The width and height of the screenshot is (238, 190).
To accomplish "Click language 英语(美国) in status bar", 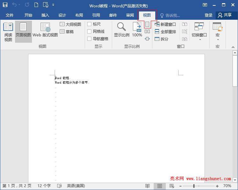I will (76, 186).
